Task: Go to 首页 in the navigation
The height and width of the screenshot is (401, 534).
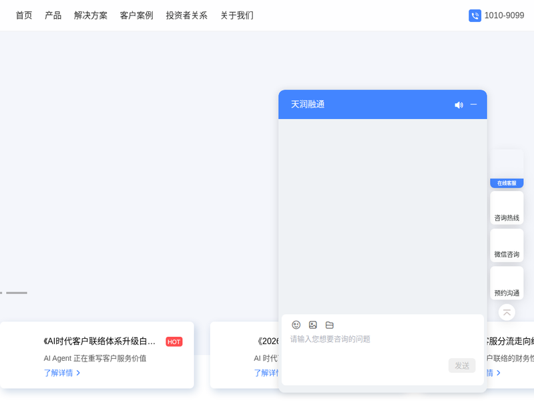Action: (x=24, y=15)
